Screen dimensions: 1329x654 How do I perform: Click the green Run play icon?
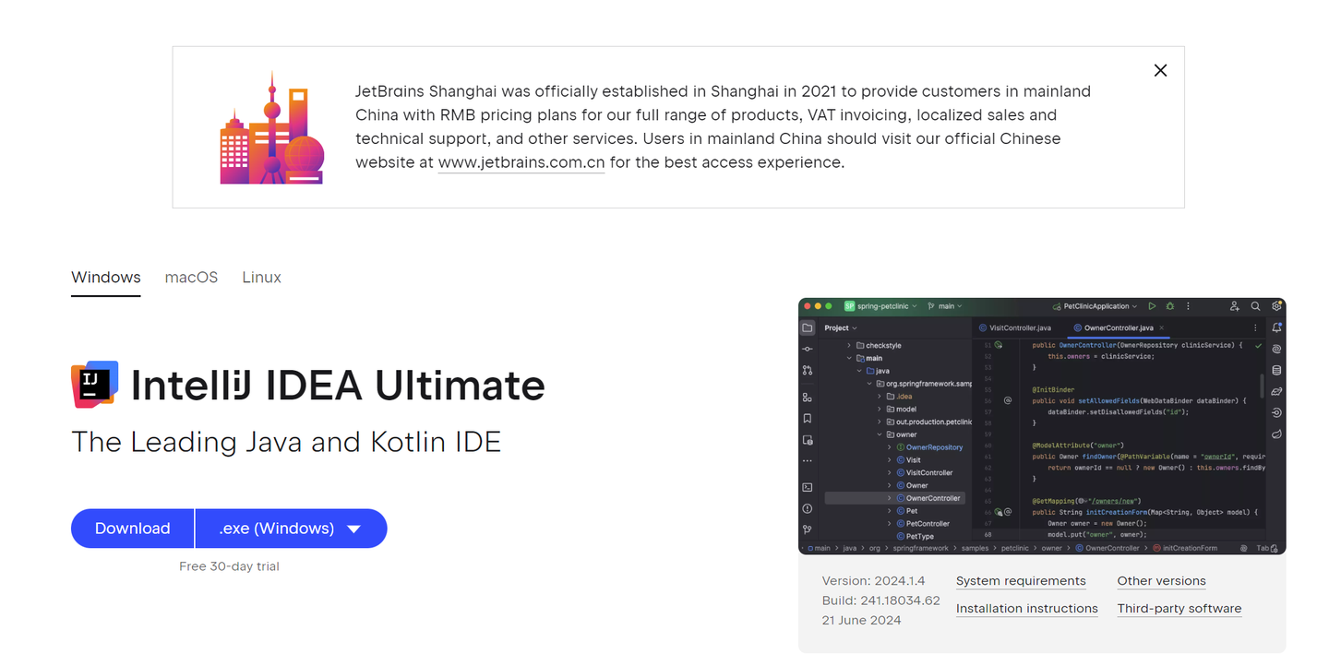pos(1152,306)
